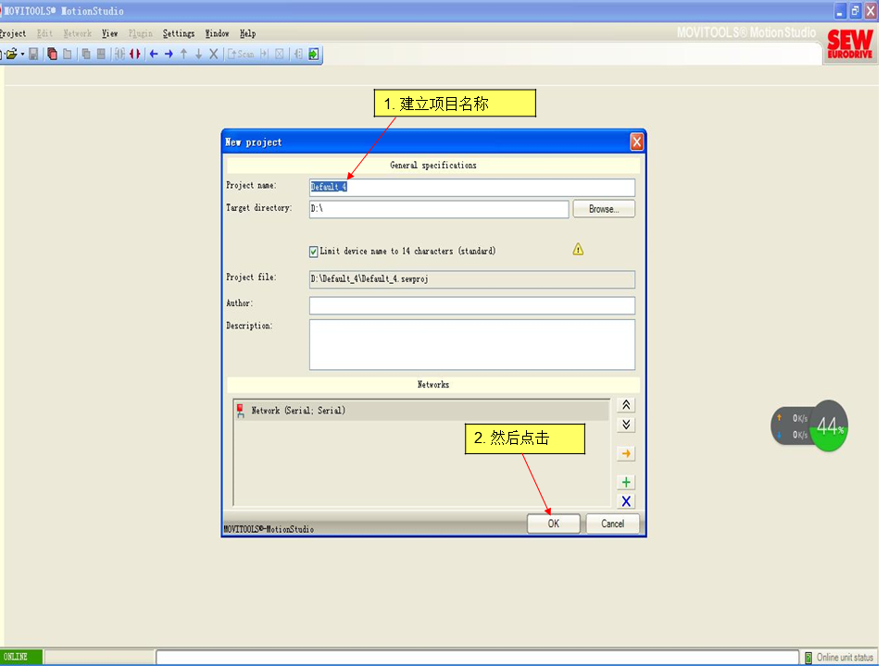This screenshot has height=666, width=889.
Task: Click the blue X remove network icon
Action: pos(626,501)
